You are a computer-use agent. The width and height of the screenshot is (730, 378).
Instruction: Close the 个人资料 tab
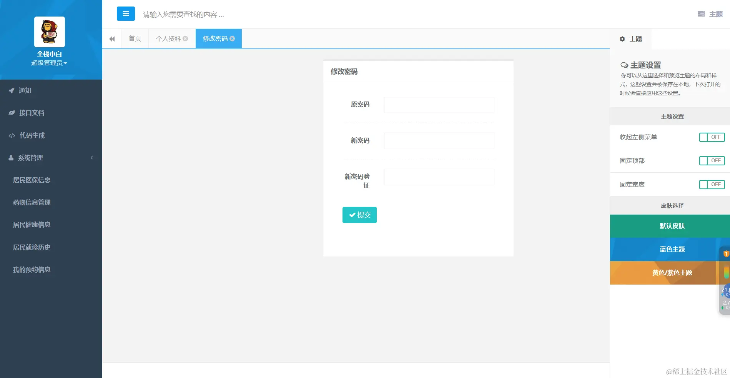click(185, 38)
